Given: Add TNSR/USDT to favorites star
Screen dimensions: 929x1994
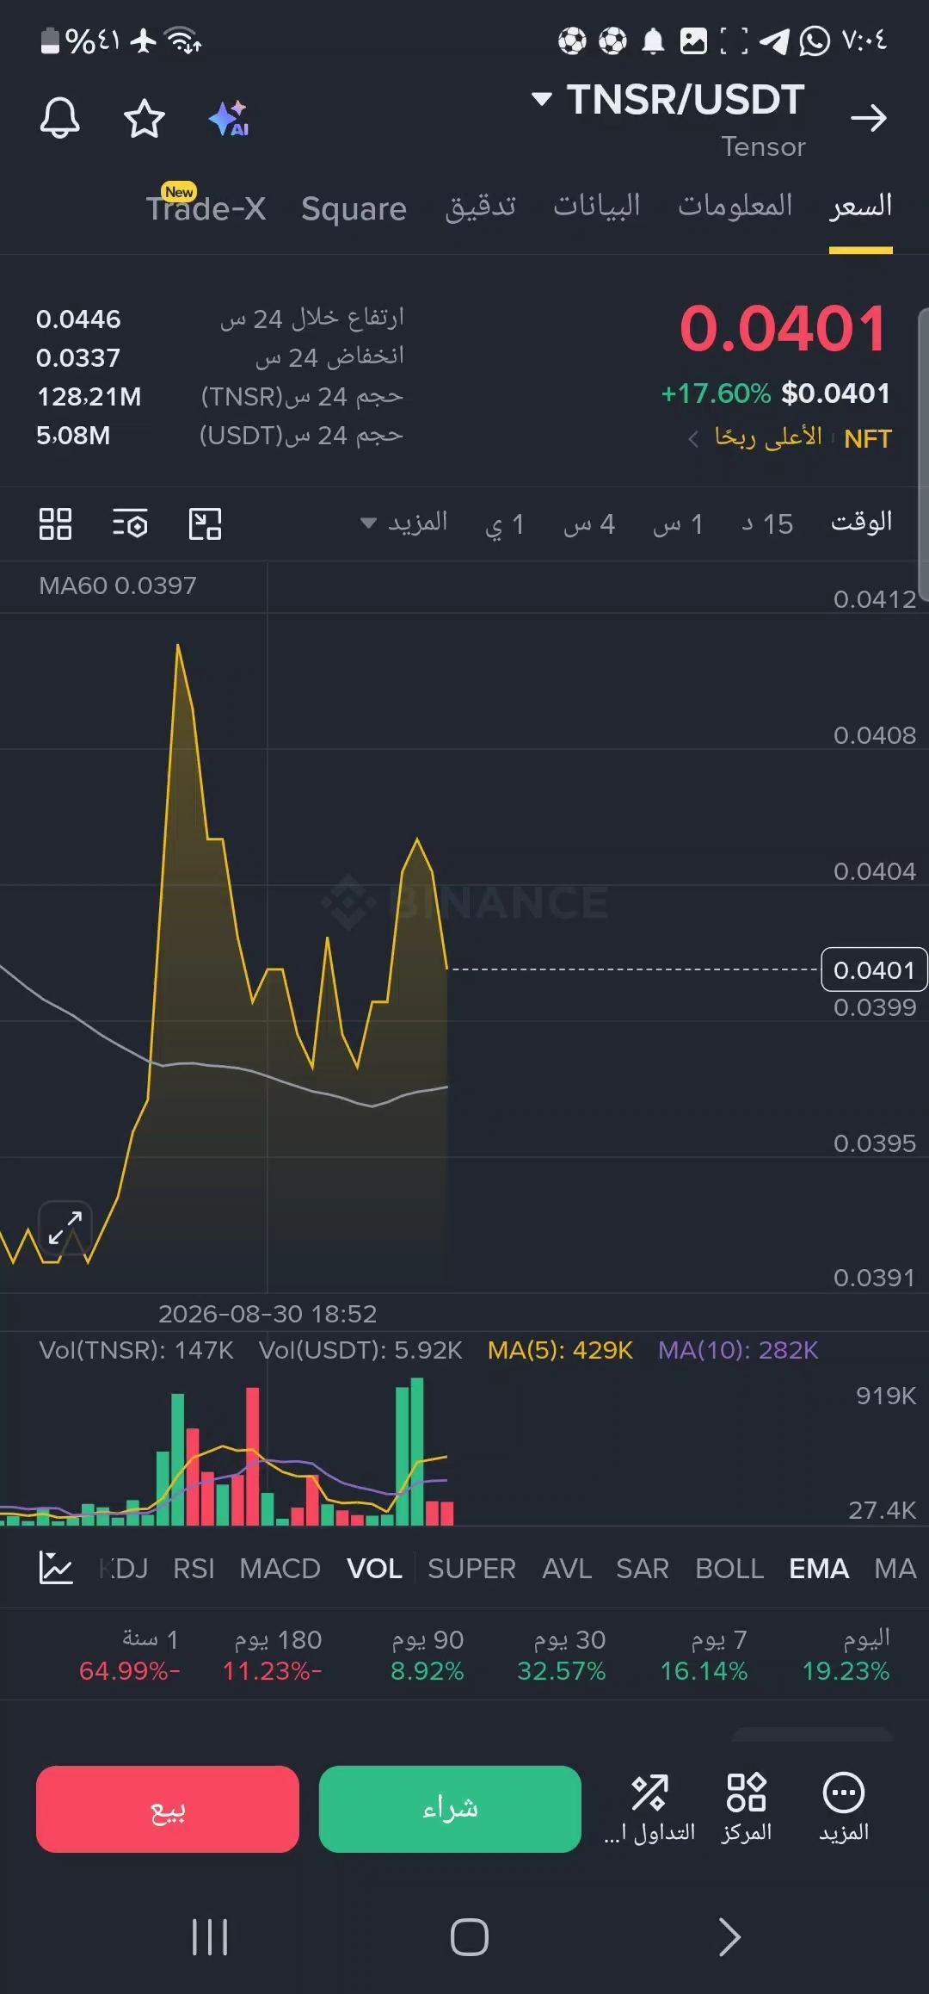Looking at the screenshot, I should tap(144, 118).
